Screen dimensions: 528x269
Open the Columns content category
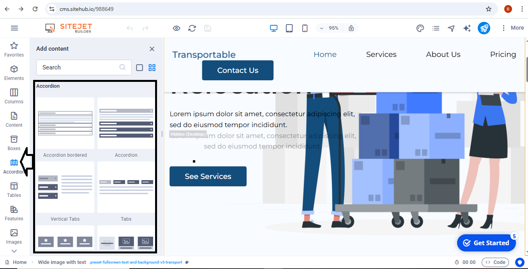[14, 96]
